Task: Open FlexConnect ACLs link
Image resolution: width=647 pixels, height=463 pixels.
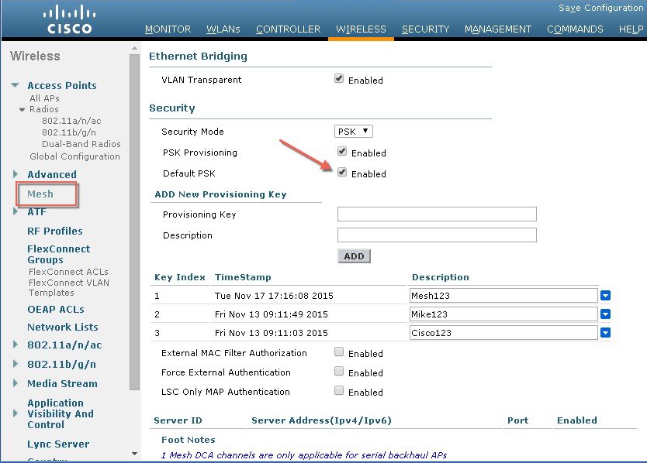Action: click(x=68, y=272)
